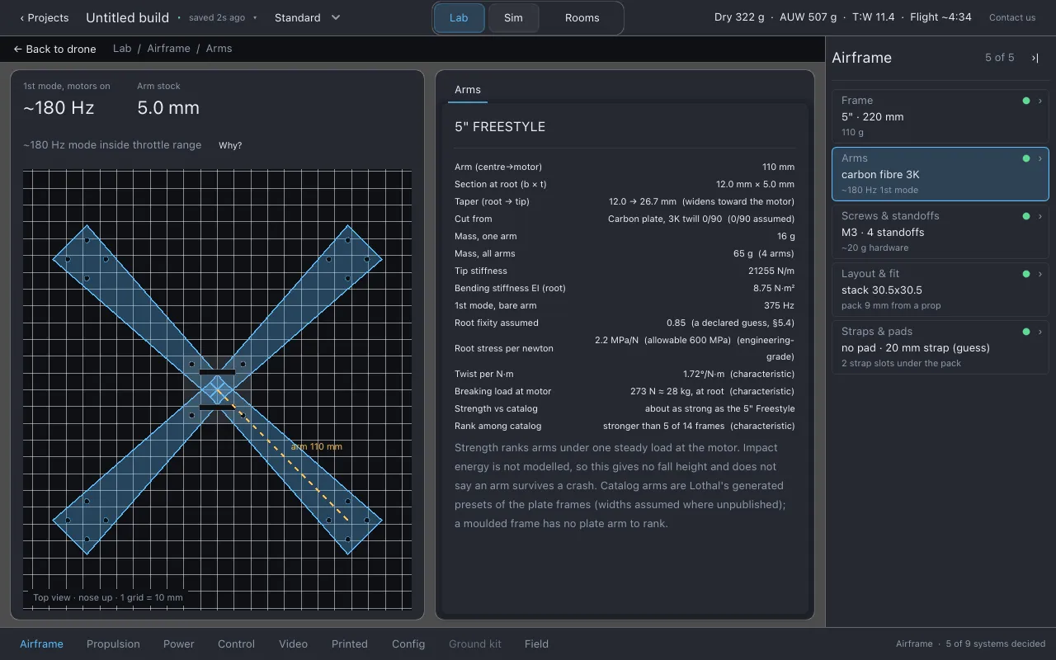
Task: Switch to Sim view
Action: pyautogui.click(x=513, y=17)
